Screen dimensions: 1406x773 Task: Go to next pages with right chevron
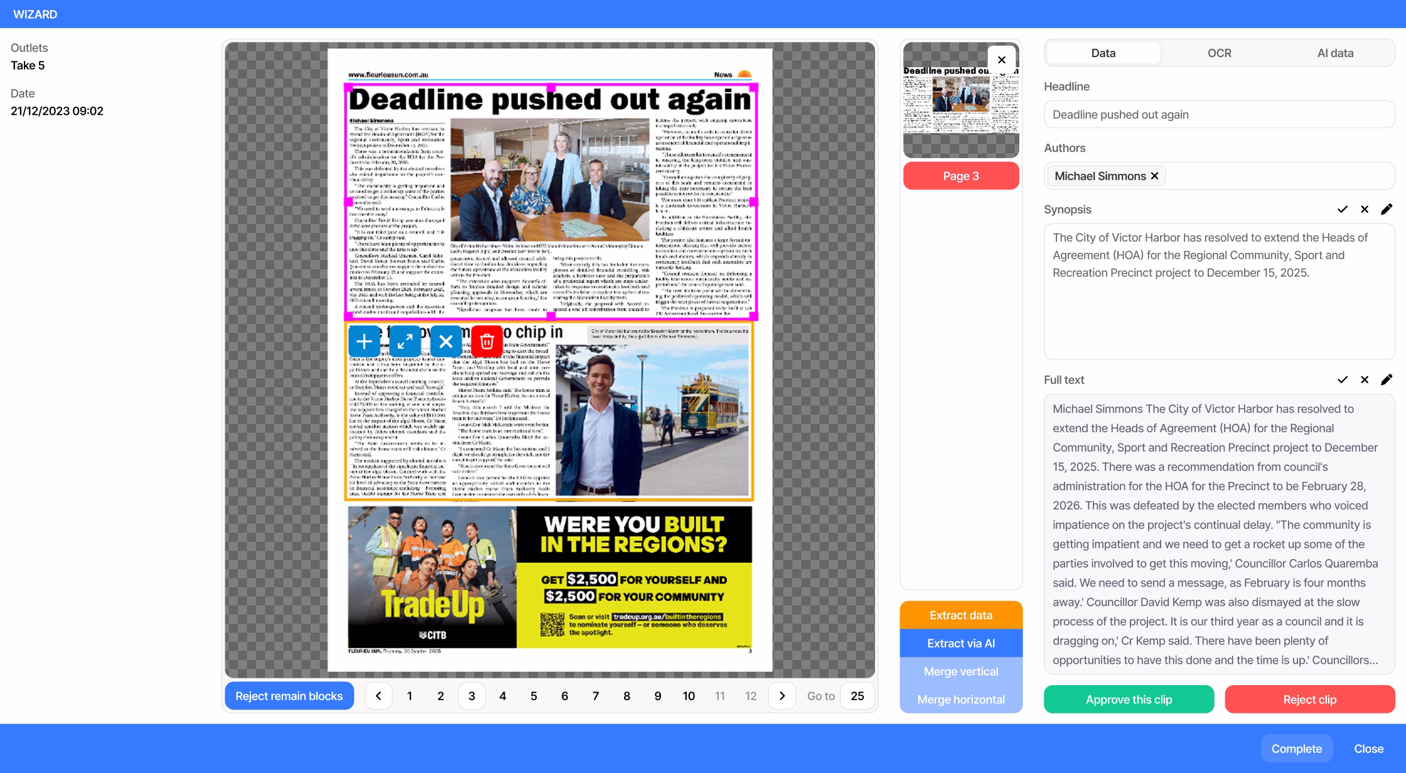point(782,696)
